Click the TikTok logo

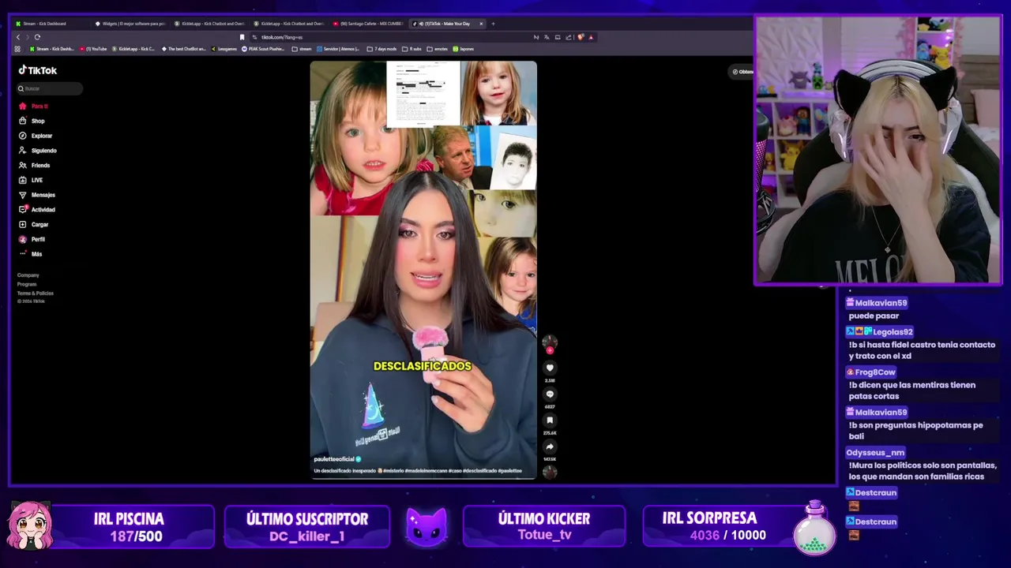[x=38, y=70]
